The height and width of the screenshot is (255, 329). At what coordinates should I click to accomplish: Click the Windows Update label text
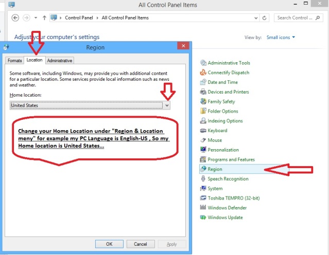(225, 217)
